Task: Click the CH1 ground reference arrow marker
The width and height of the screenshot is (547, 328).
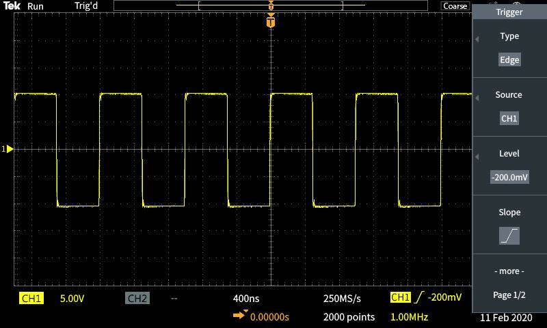Action: point(9,148)
